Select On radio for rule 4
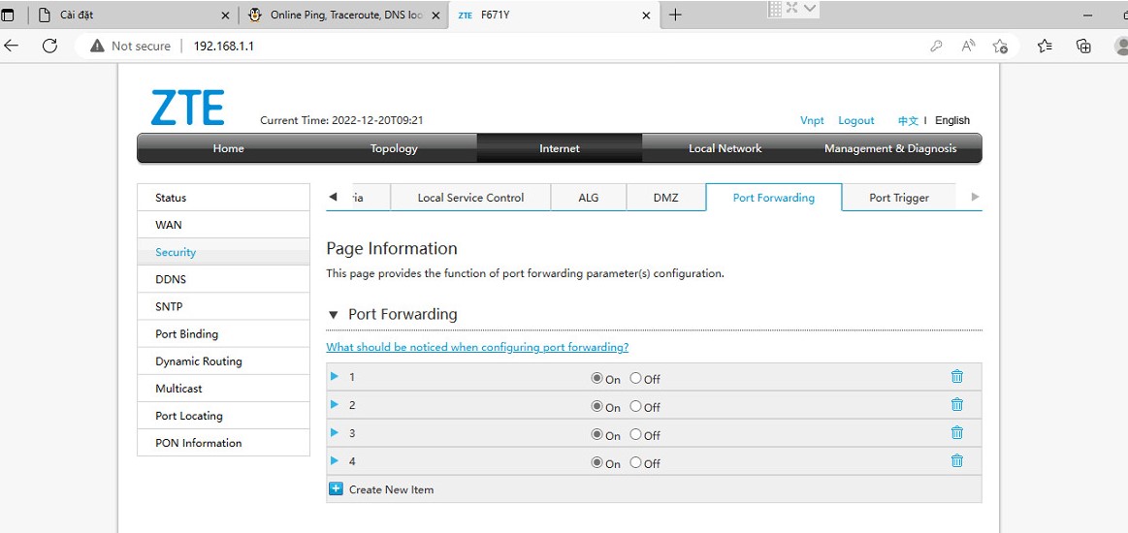1128x533 pixels. tap(597, 463)
